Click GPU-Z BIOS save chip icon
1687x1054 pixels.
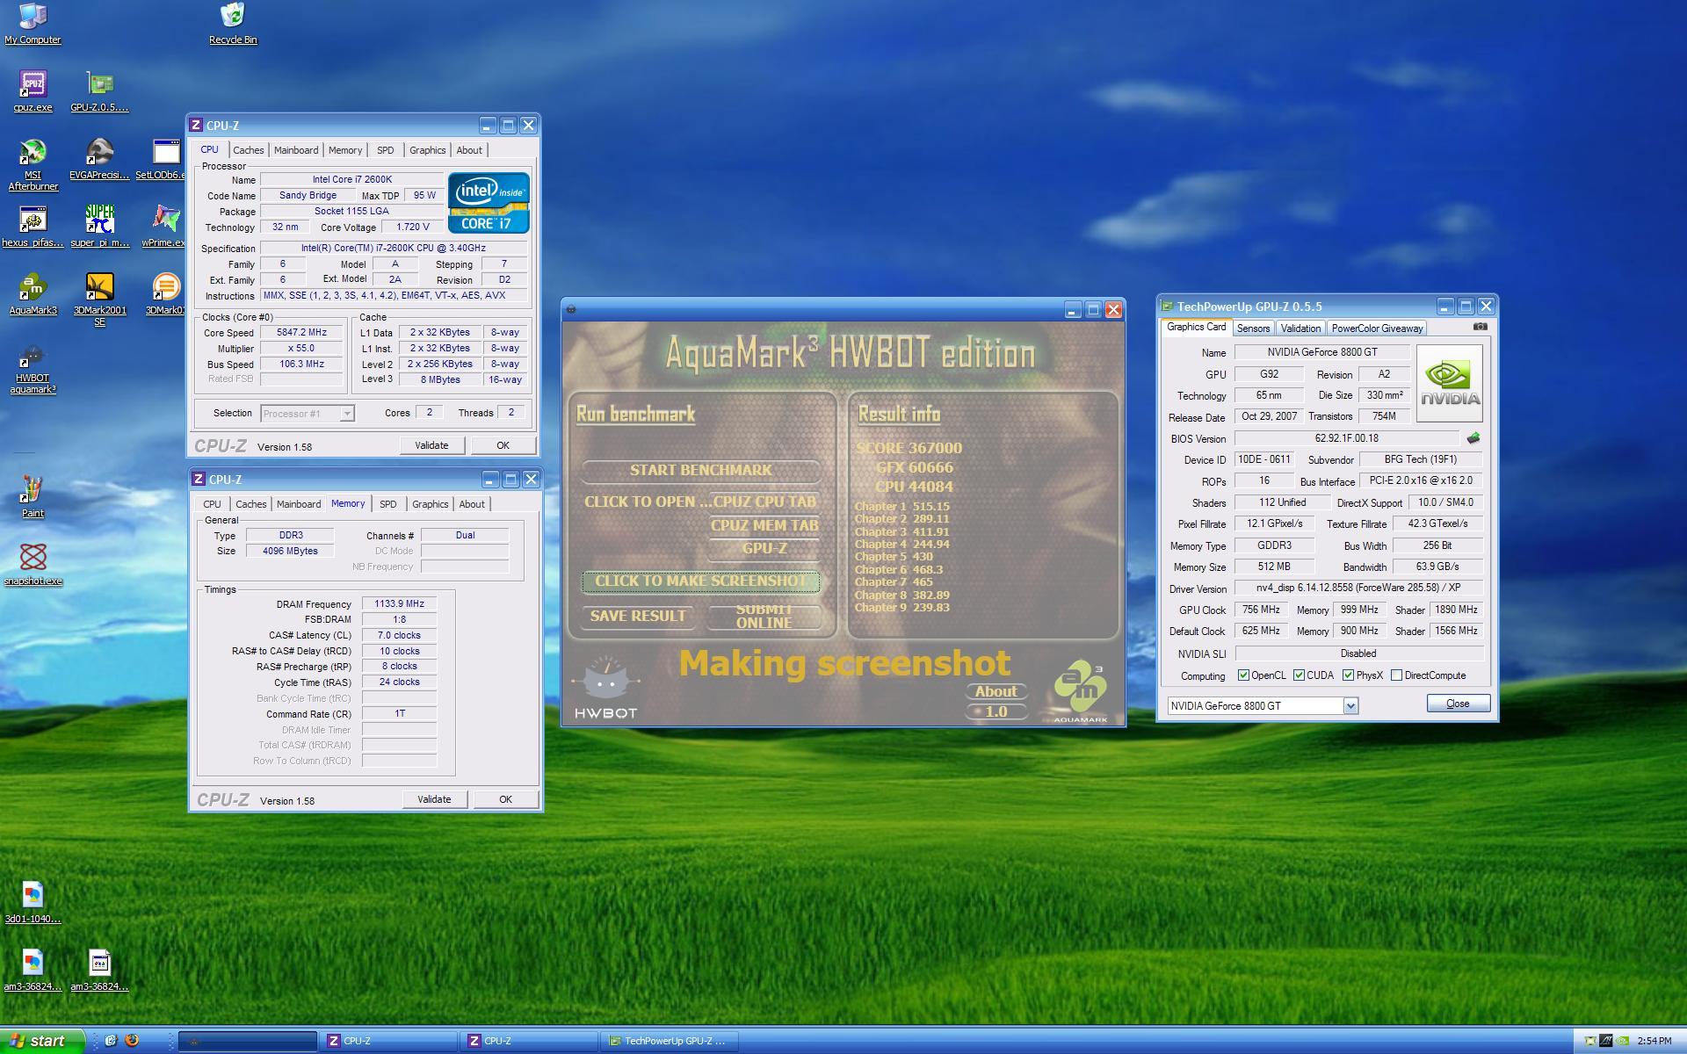click(1473, 437)
